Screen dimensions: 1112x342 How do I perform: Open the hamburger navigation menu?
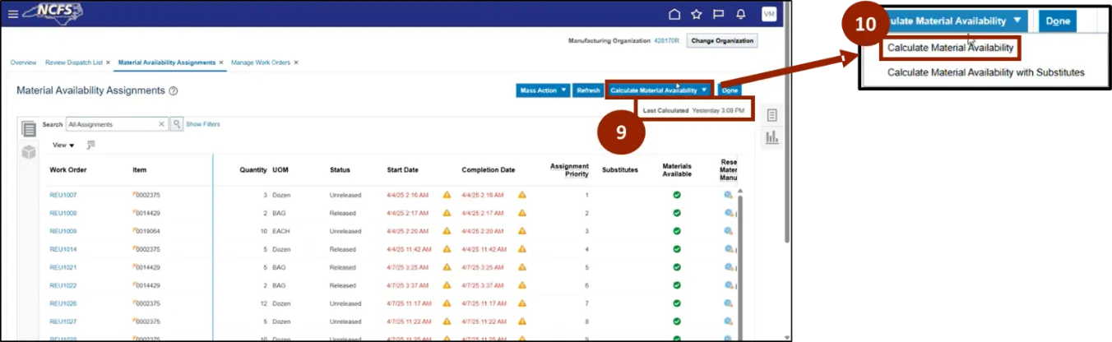pyautogui.click(x=12, y=13)
